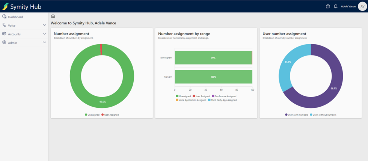Toggle Third Party App Assigned legend entry
The width and height of the screenshot is (368, 161).
coord(222,100)
